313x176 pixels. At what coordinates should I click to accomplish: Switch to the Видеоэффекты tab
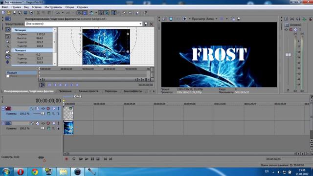pos(133,91)
